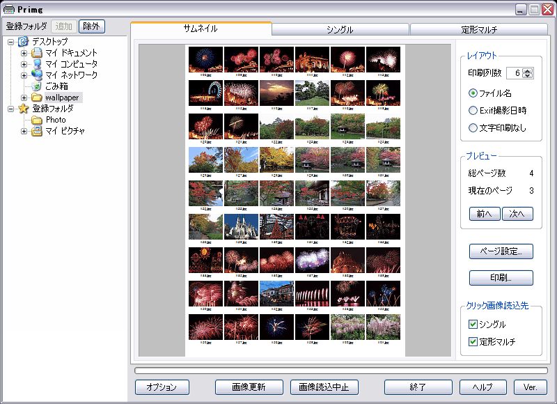The image size is (557, 404).
Task: Click the マイ ネットワーク globe icon
Action: coord(37,75)
